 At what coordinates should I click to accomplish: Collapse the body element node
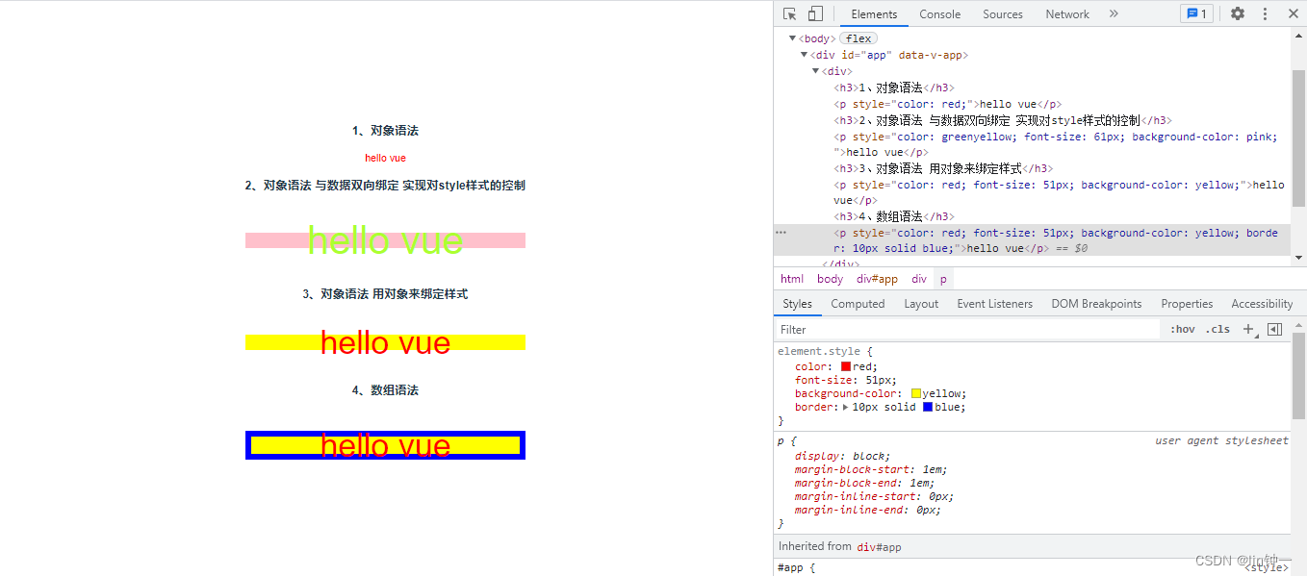coord(793,38)
